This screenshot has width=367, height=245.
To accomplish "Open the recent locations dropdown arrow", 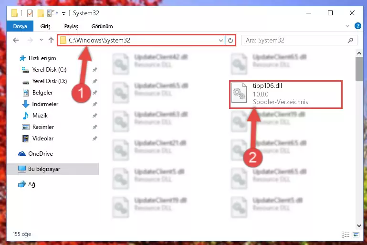I will coord(41,40).
